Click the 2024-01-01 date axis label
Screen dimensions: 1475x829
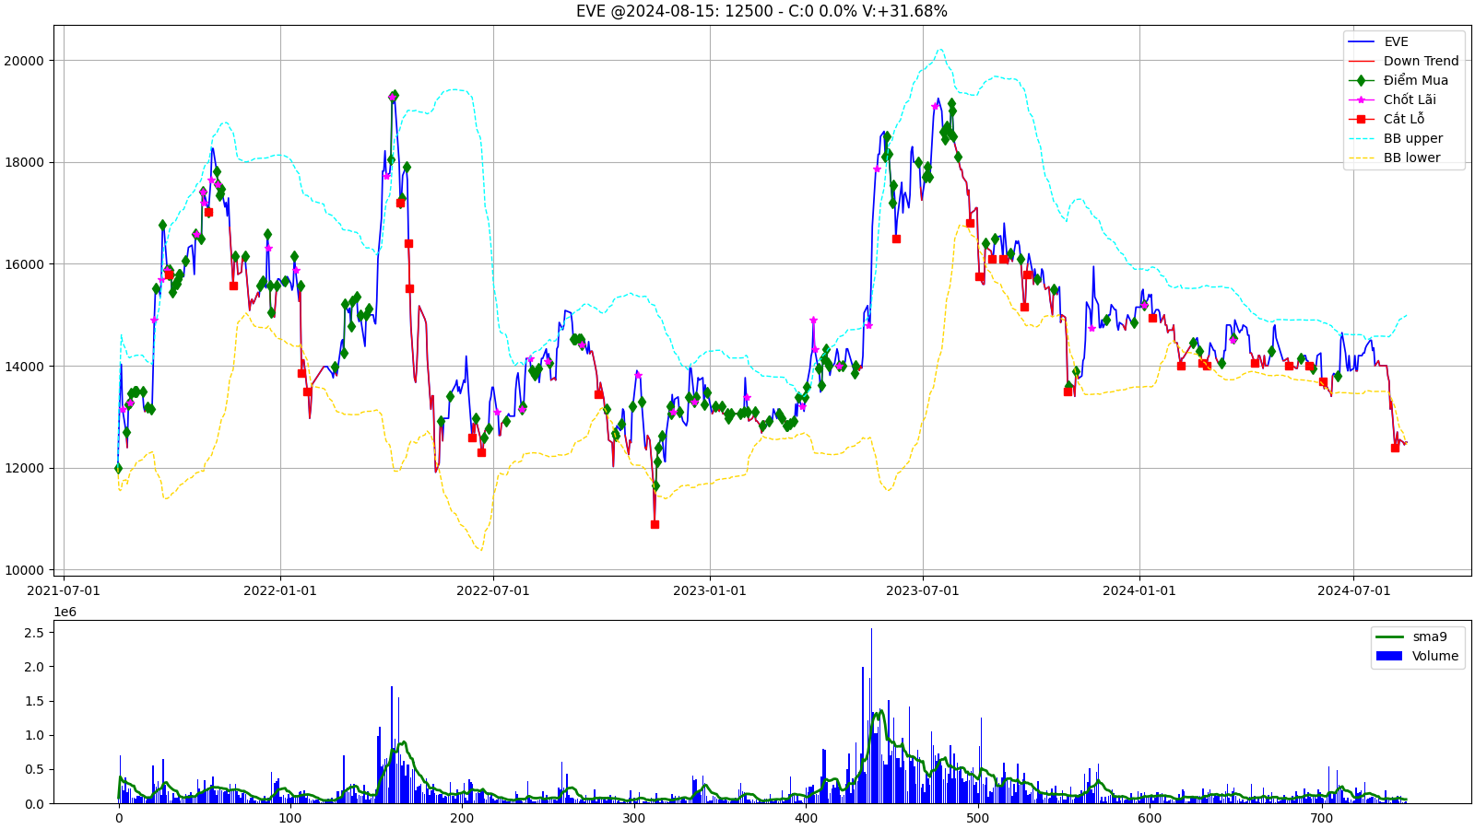point(1139,590)
